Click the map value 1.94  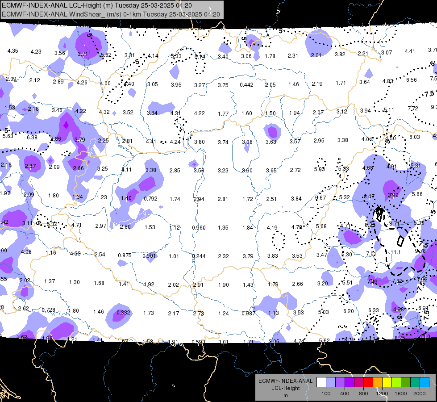pos(295,113)
